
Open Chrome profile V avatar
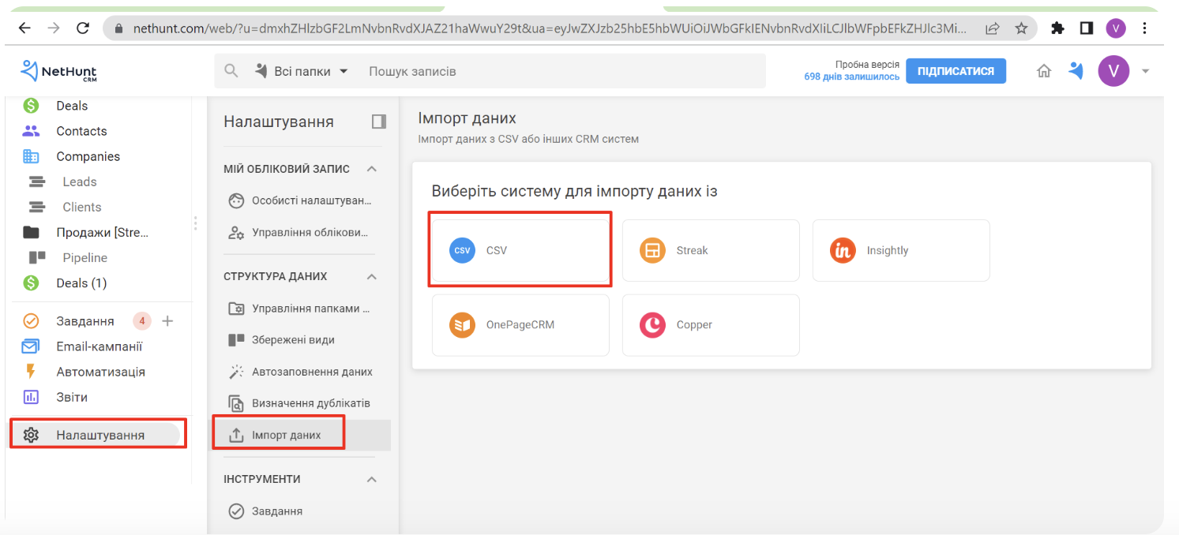1116,28
